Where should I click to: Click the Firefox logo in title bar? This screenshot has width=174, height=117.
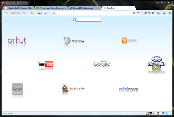coord(3,3)
